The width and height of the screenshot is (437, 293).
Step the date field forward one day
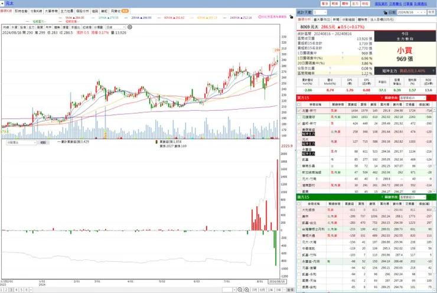pyautogui.click(x=424, y=12)
